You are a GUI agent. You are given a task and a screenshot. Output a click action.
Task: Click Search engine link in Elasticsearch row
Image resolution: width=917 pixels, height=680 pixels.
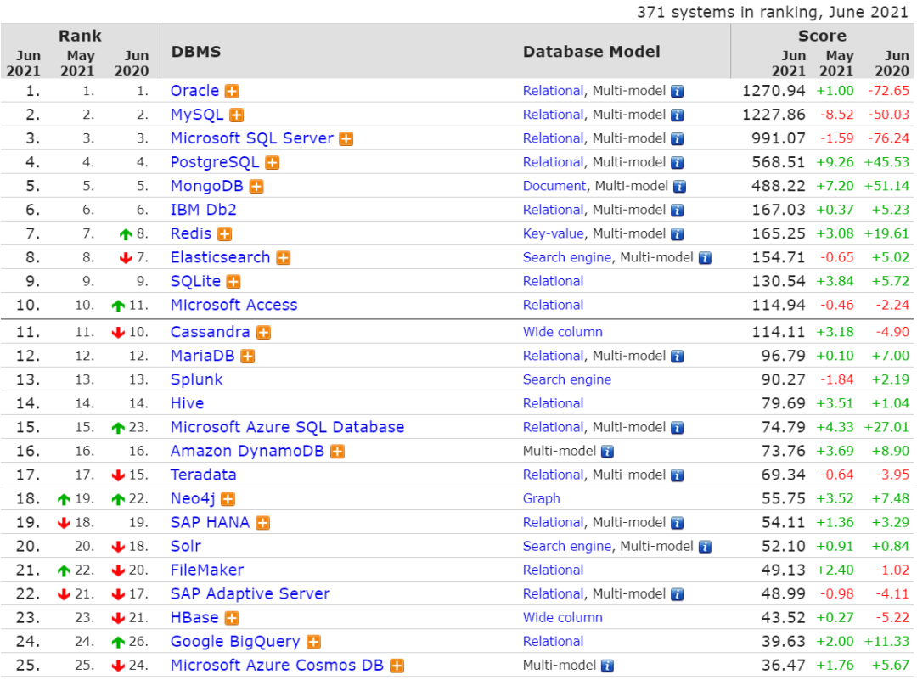(x=566, y=258)
